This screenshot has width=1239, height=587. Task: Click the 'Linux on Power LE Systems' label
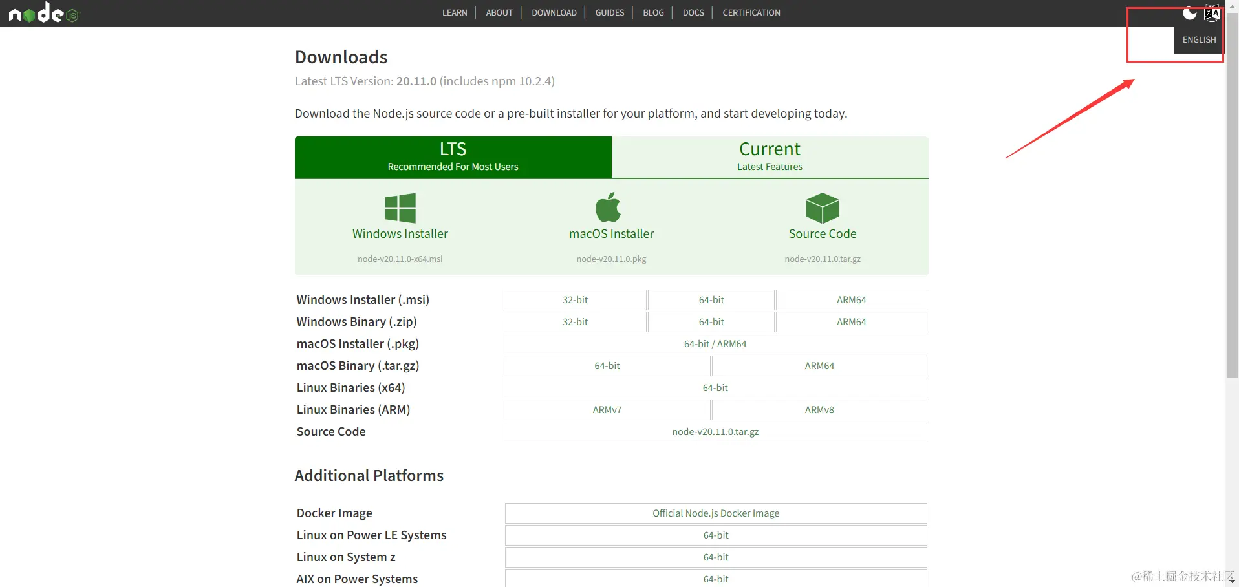(x=371, y=535)
